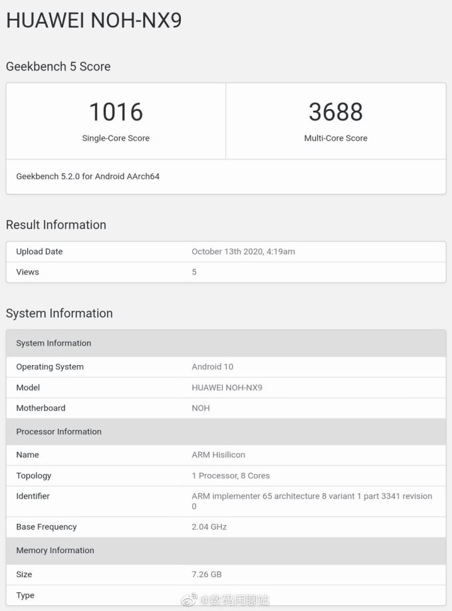This screenshot has width=452, height=611.
Task: Click the Views row label
Action: (27, 272)
